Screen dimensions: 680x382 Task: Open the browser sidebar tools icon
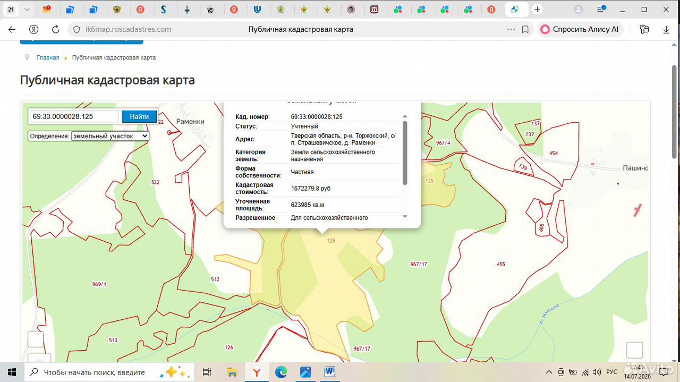644,30
